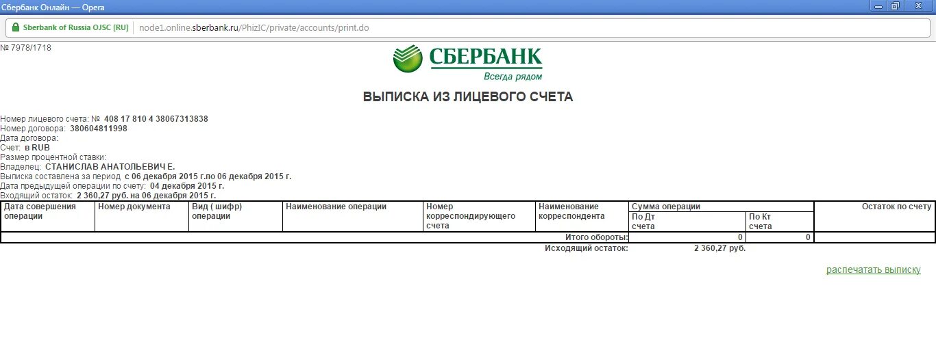Image resolution: width=936 pixels, height=344 pixels.
Task: Click the green padlock security icon
Action: pyautogui.click(x=16, y=28)
